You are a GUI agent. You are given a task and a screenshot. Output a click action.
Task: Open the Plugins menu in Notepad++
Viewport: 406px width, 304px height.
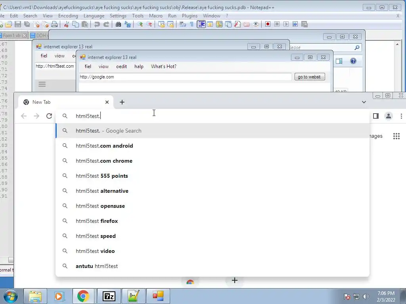(190, 16)
